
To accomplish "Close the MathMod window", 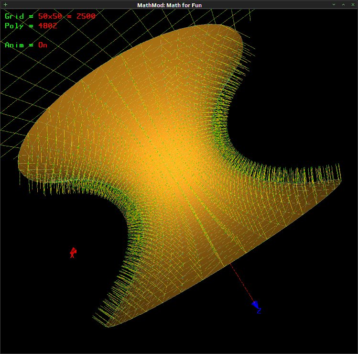I will pos(353,5).
